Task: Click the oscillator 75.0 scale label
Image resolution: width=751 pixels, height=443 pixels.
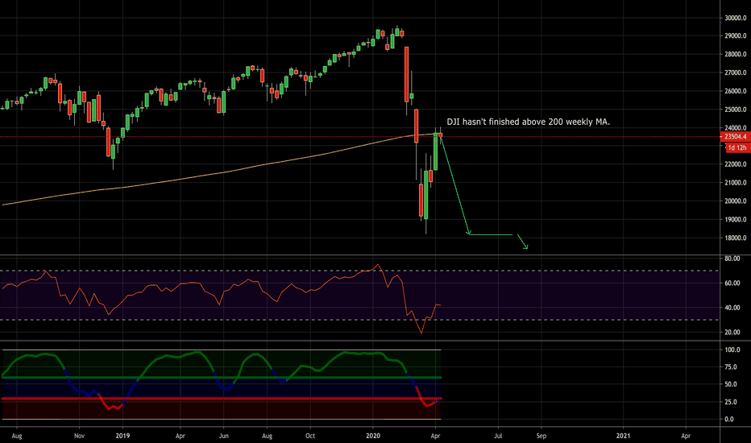Action: pos(731,366)
